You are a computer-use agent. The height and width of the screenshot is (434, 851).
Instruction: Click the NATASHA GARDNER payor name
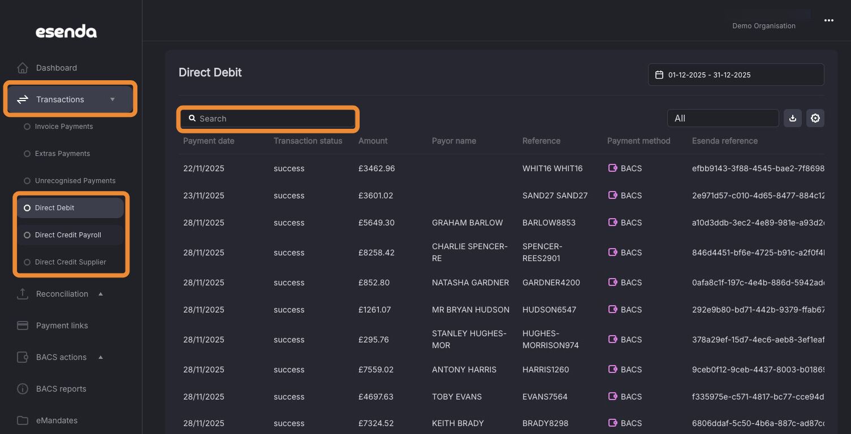tap(470, 283)
